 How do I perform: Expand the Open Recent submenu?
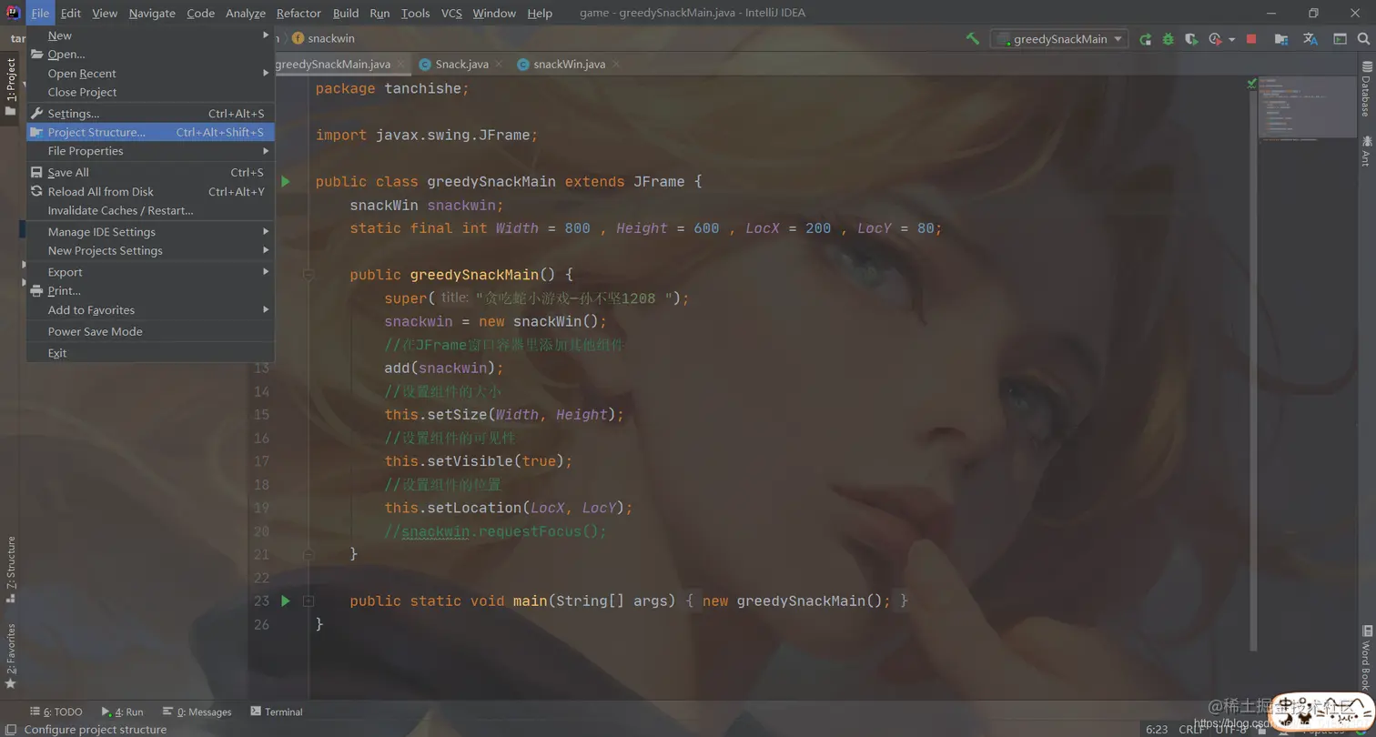pos(150,74)
